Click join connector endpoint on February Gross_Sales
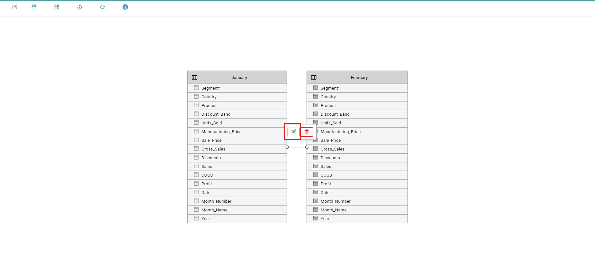 (x=307, y=147)
